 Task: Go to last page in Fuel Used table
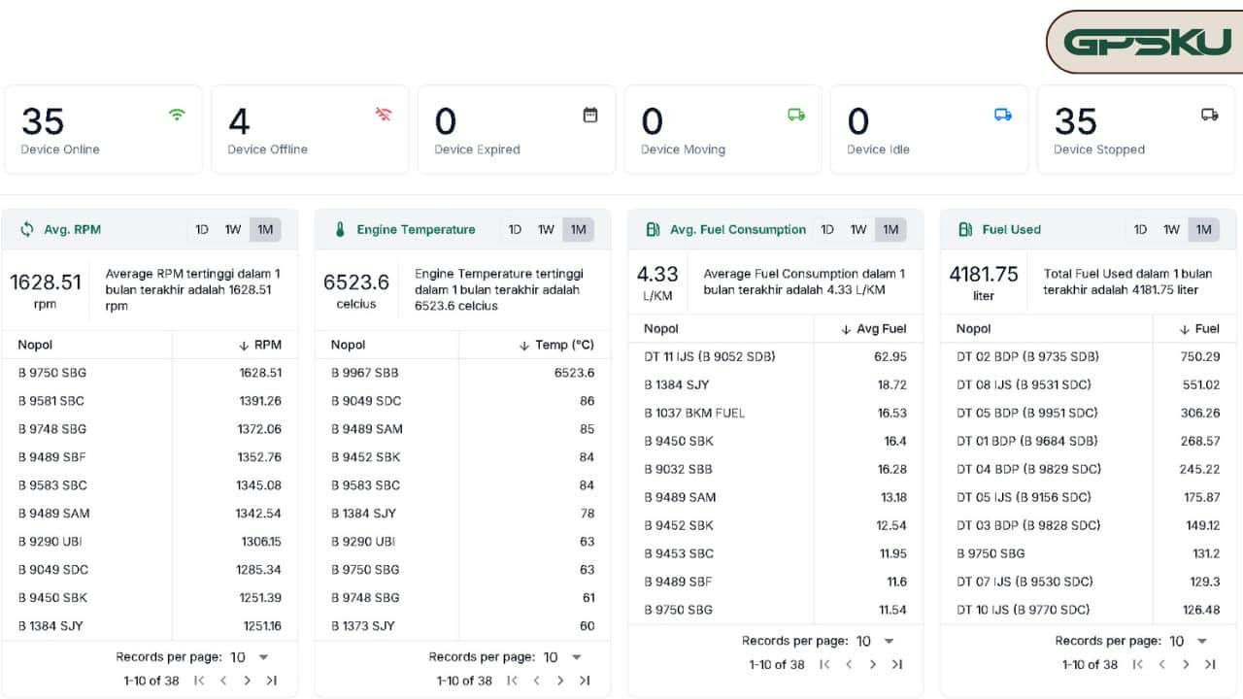[1210, 664]
